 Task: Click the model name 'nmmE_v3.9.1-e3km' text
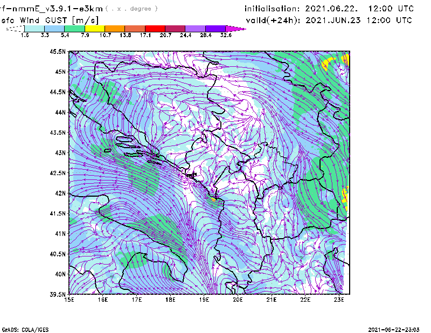tap(58, 9)
